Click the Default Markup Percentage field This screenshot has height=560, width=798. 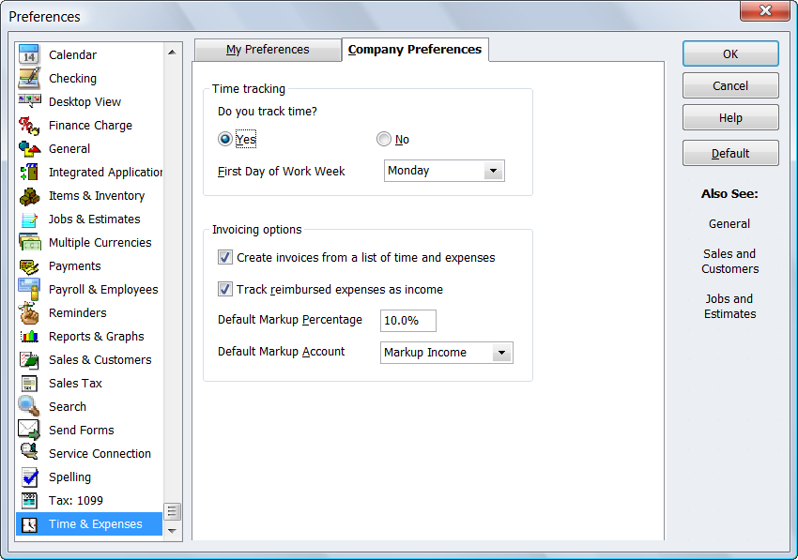[407, 321]
